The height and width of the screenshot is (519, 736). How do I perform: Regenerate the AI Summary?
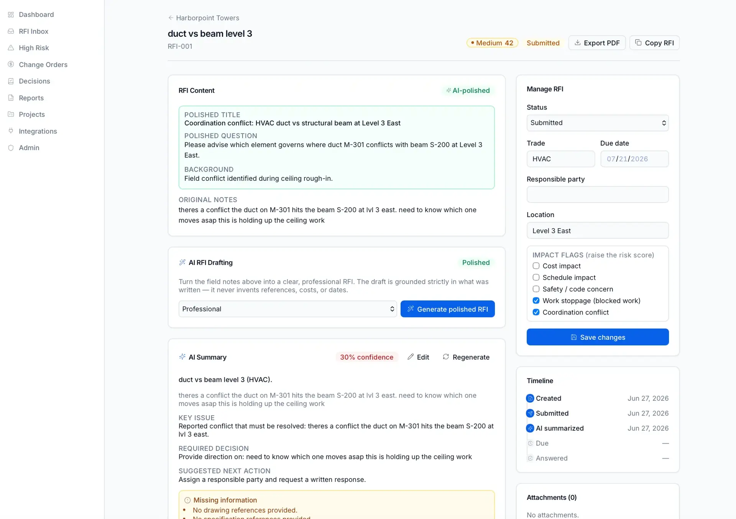[466, 357]
